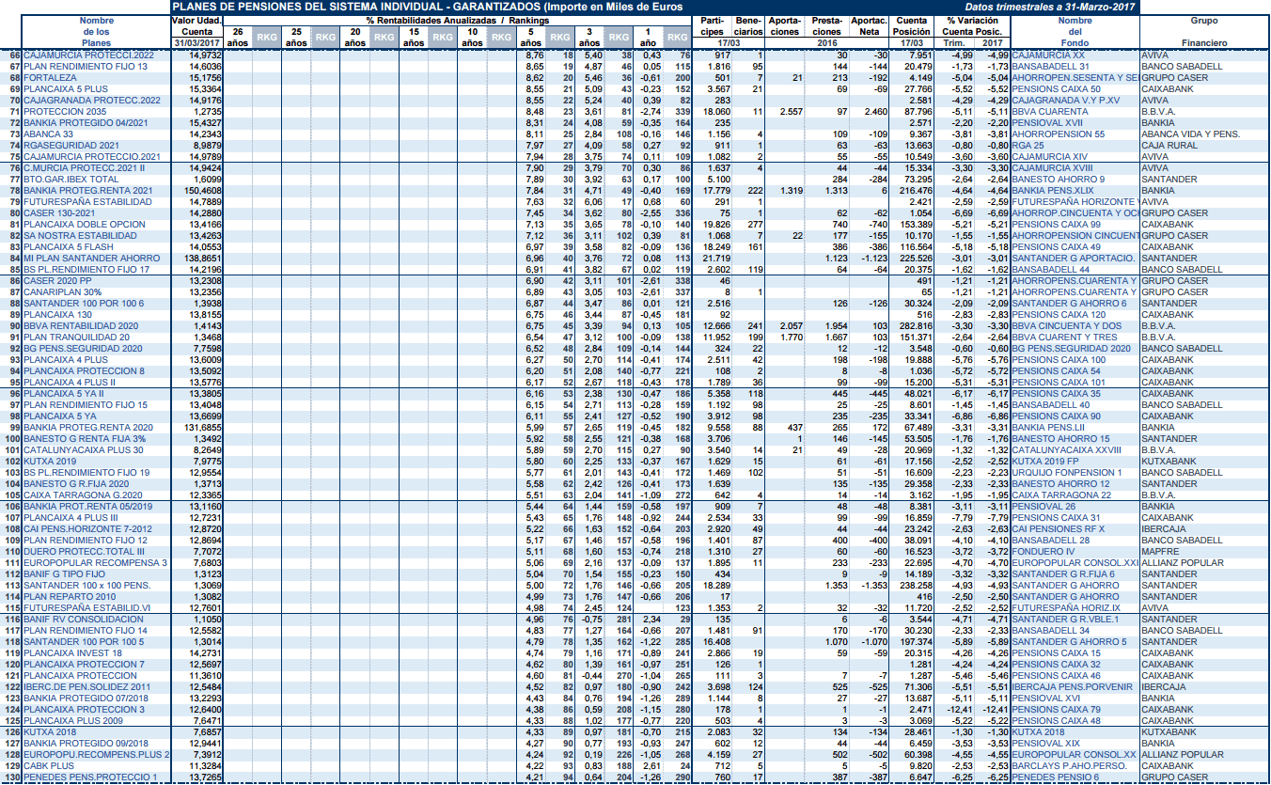The height and width of the screenshot is (785, 1271).
Task: Click the '3 años' column header
Action: pos(589,38)
